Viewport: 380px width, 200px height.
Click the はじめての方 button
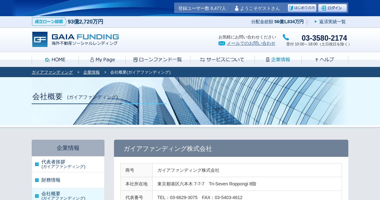[x=302, y=8]
